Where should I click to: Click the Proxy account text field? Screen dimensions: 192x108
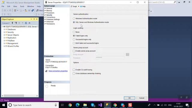pos(110,55)
